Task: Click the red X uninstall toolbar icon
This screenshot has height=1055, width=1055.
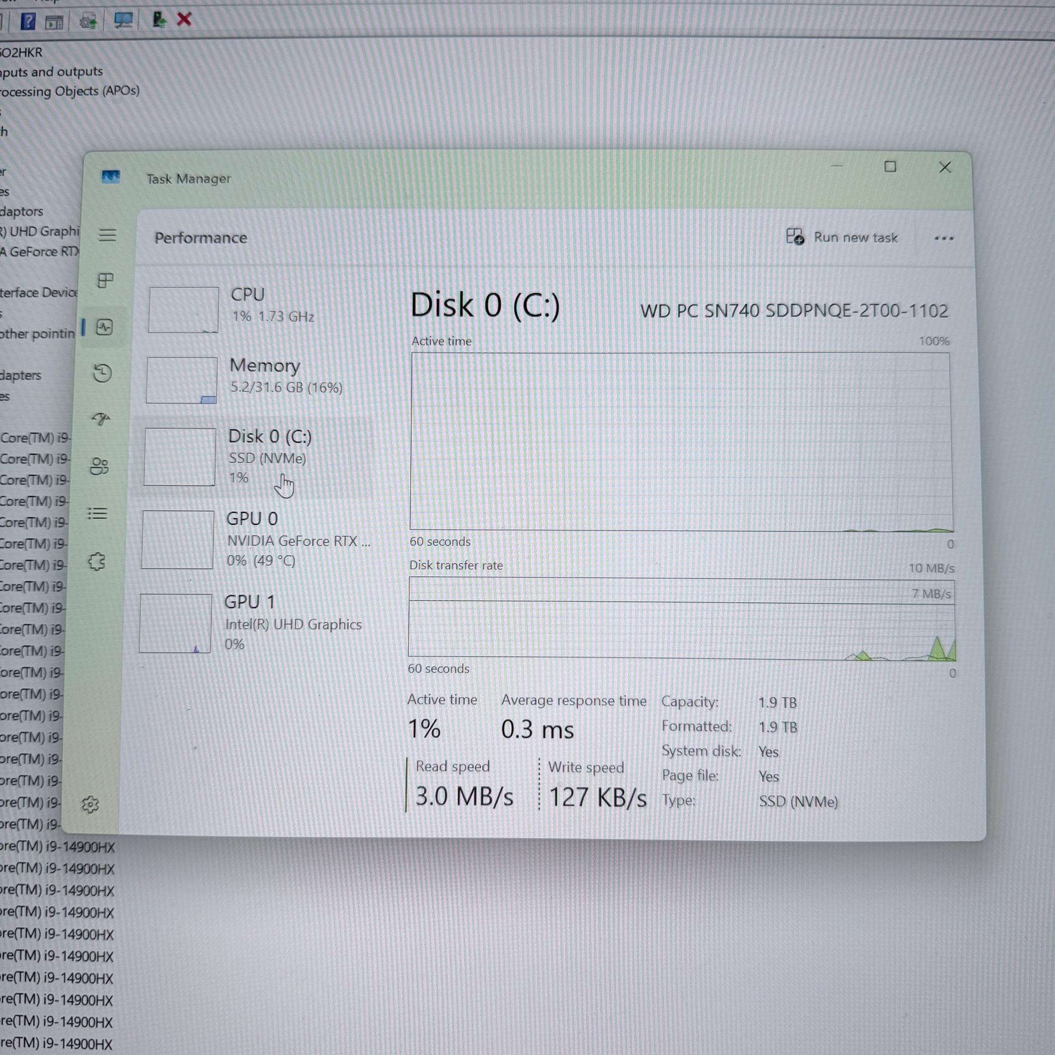Action: [184, 20]
